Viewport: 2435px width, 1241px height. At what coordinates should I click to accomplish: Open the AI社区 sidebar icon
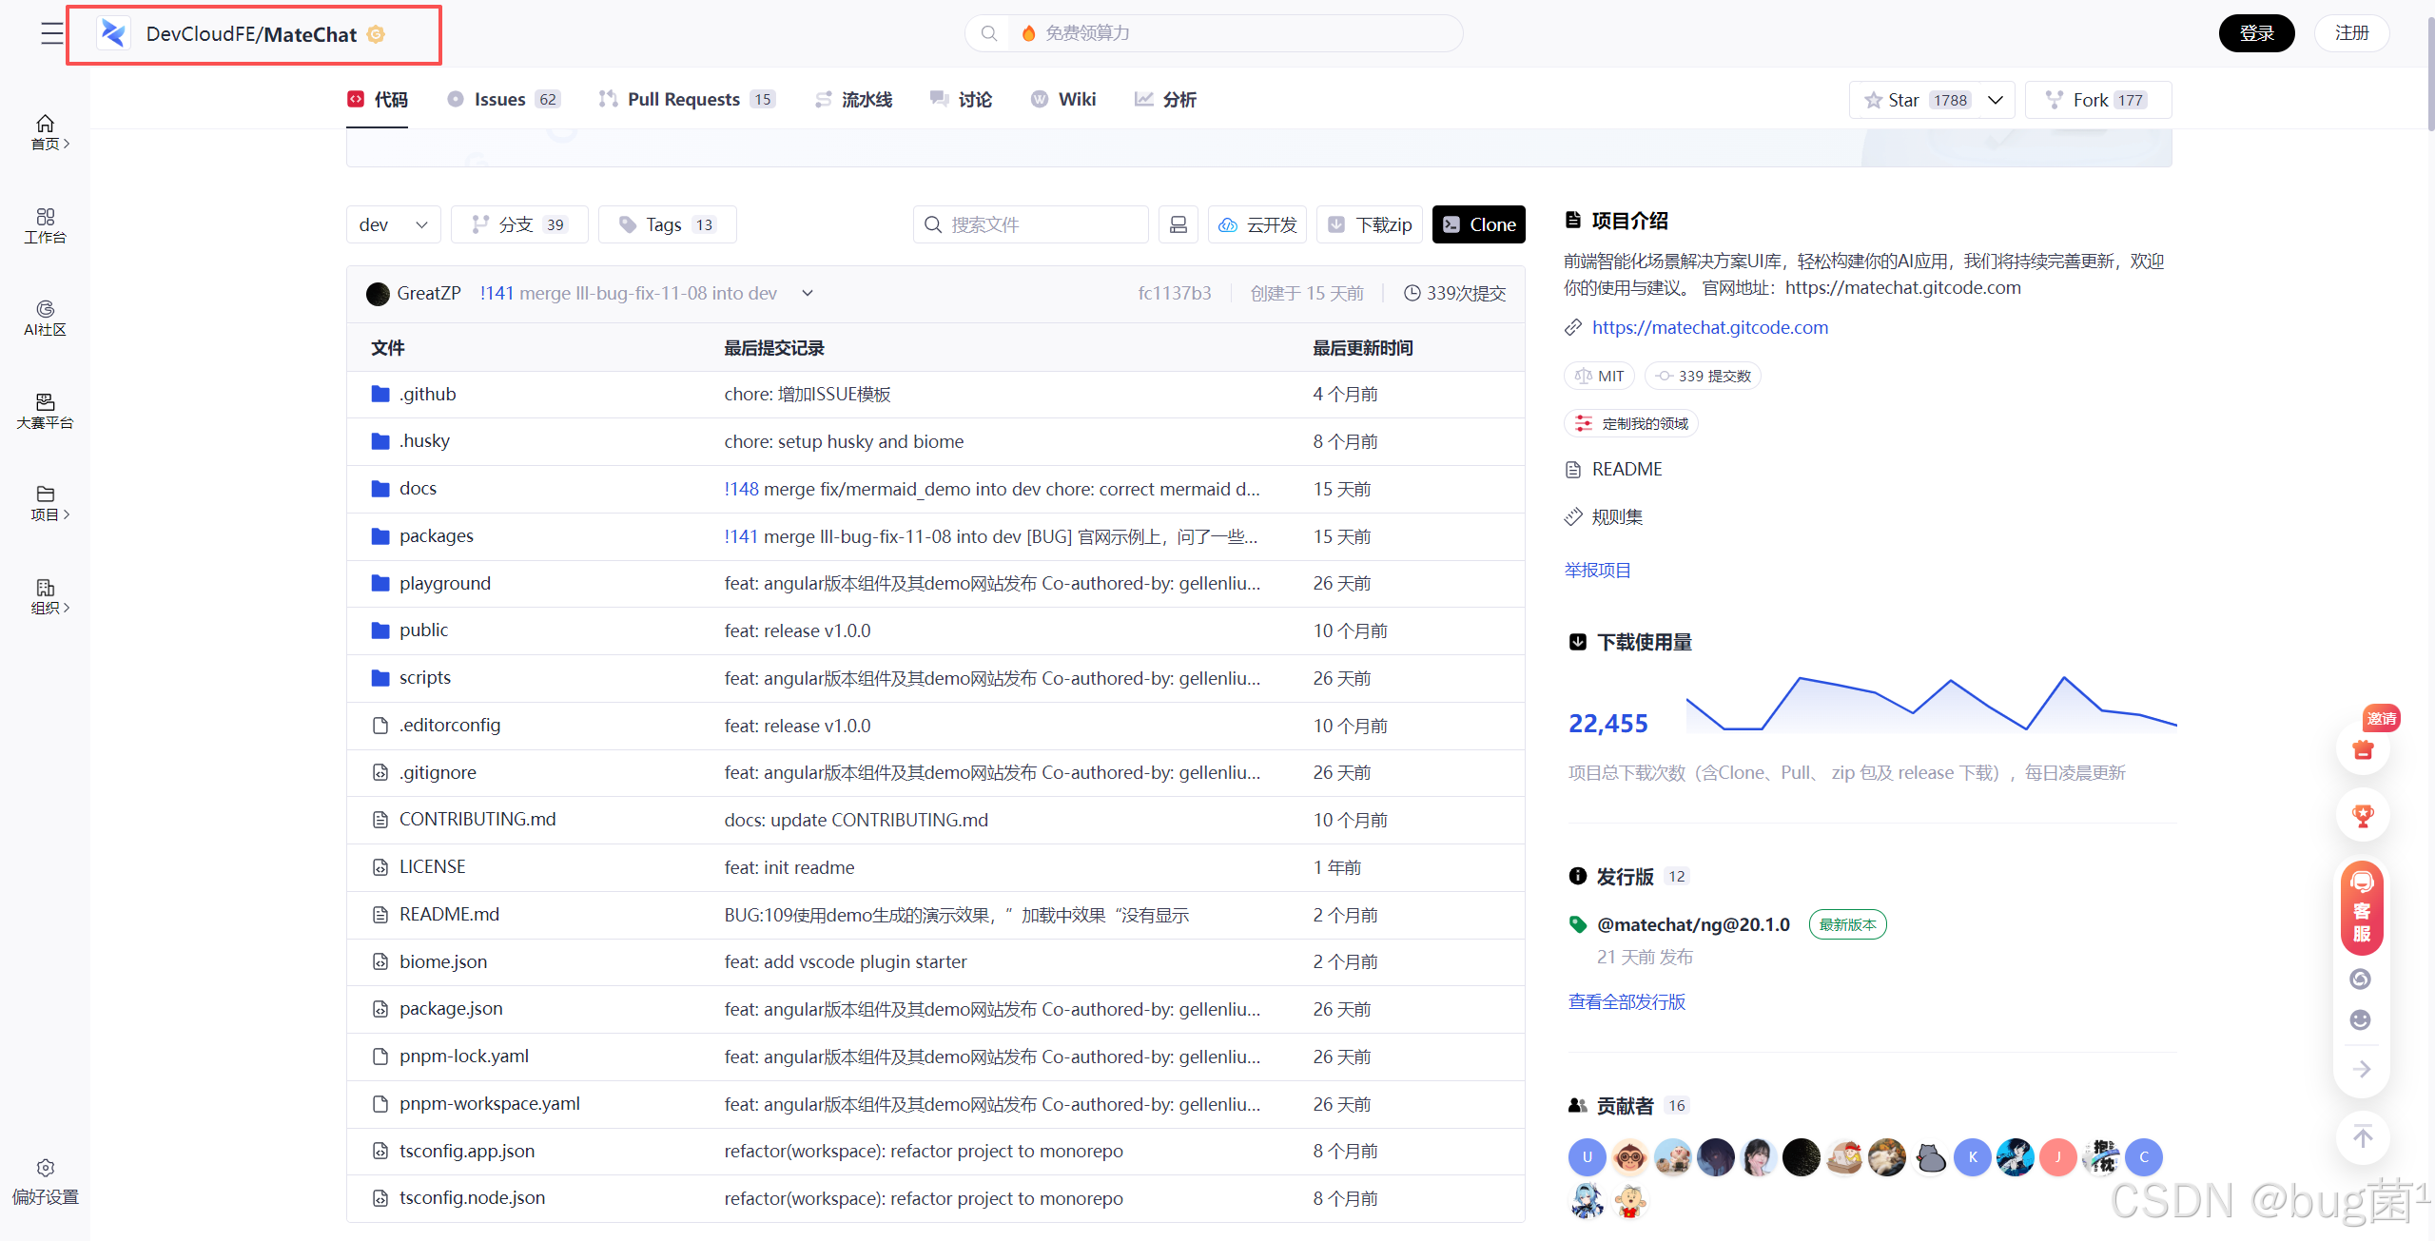(x=45, y=310)
